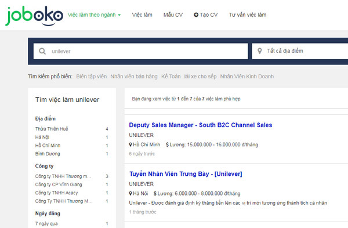Viewport: 348px width, 228px height.
Task: Select popular search Nhân Viên Kinh Doanh
Action: pyautogui.click(x=247, y=77)
